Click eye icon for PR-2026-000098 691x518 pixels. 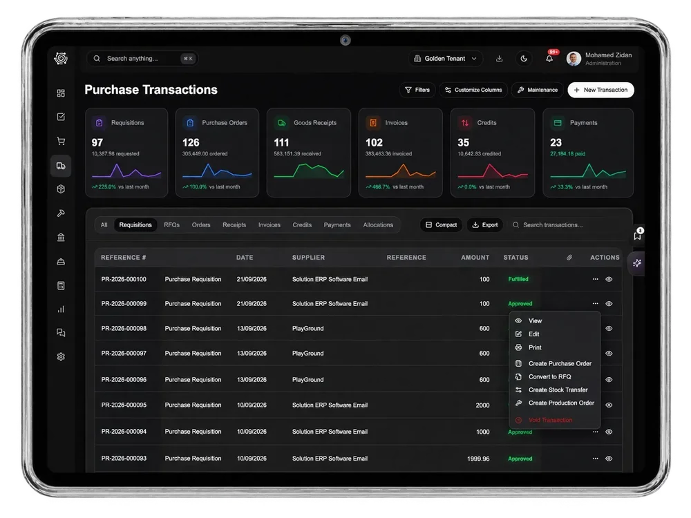(609, 329)
